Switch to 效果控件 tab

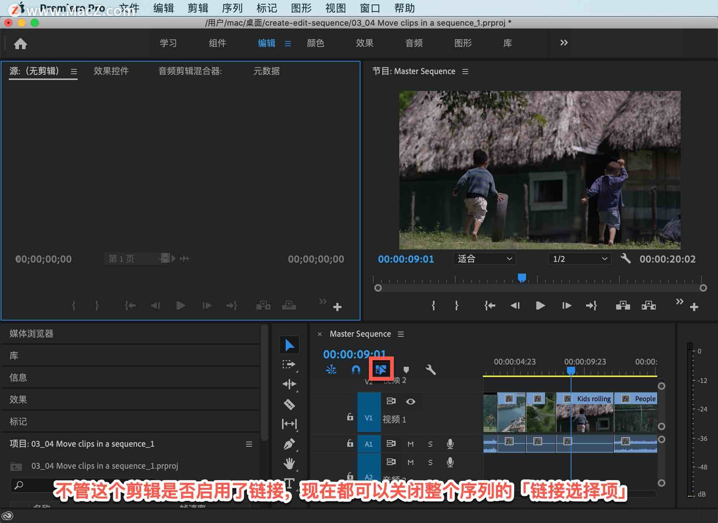click(111, 71)
